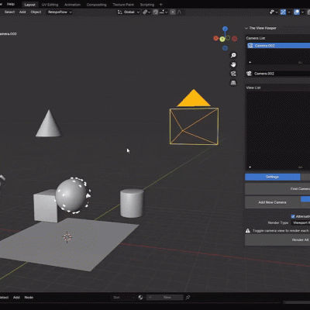This screenshot has width=310, height=310.
Task: Switch to the Texture Paint workspace tab
Action: coord(123,5)
